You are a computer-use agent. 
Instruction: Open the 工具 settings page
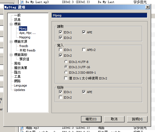[x=18, y=76]
